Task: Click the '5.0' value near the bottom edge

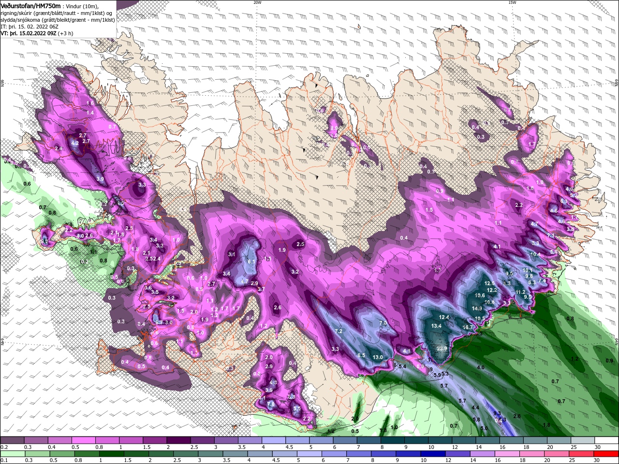Action: (x=484, y=428)
